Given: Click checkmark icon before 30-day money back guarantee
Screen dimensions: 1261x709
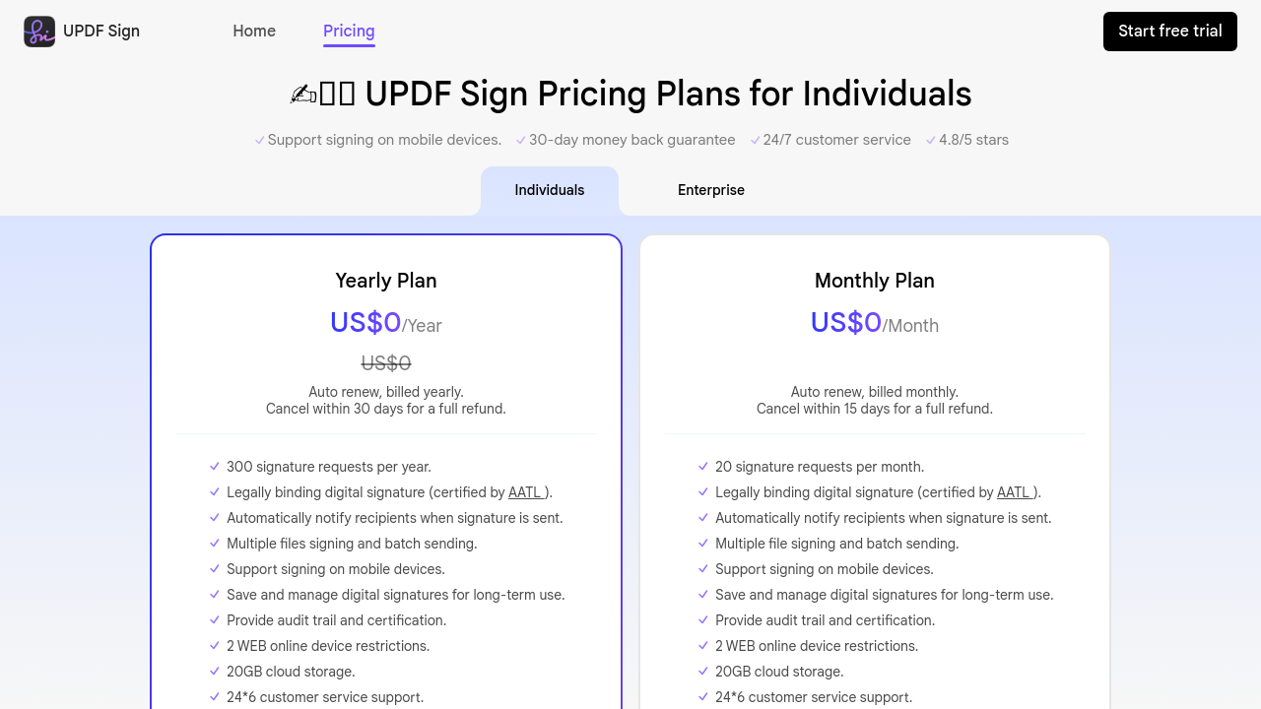Looking at the screenshot, I should 521,141.
